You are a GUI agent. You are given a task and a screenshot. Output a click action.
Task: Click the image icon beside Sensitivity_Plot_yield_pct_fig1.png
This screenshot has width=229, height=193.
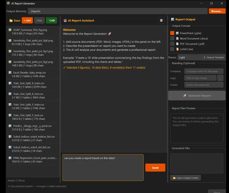[x=10, y=51]
